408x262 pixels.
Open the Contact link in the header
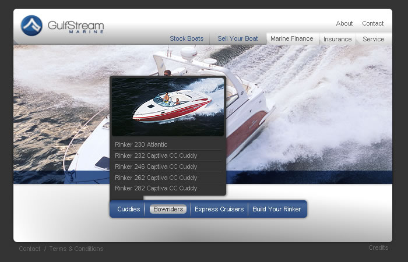point(372,23)
